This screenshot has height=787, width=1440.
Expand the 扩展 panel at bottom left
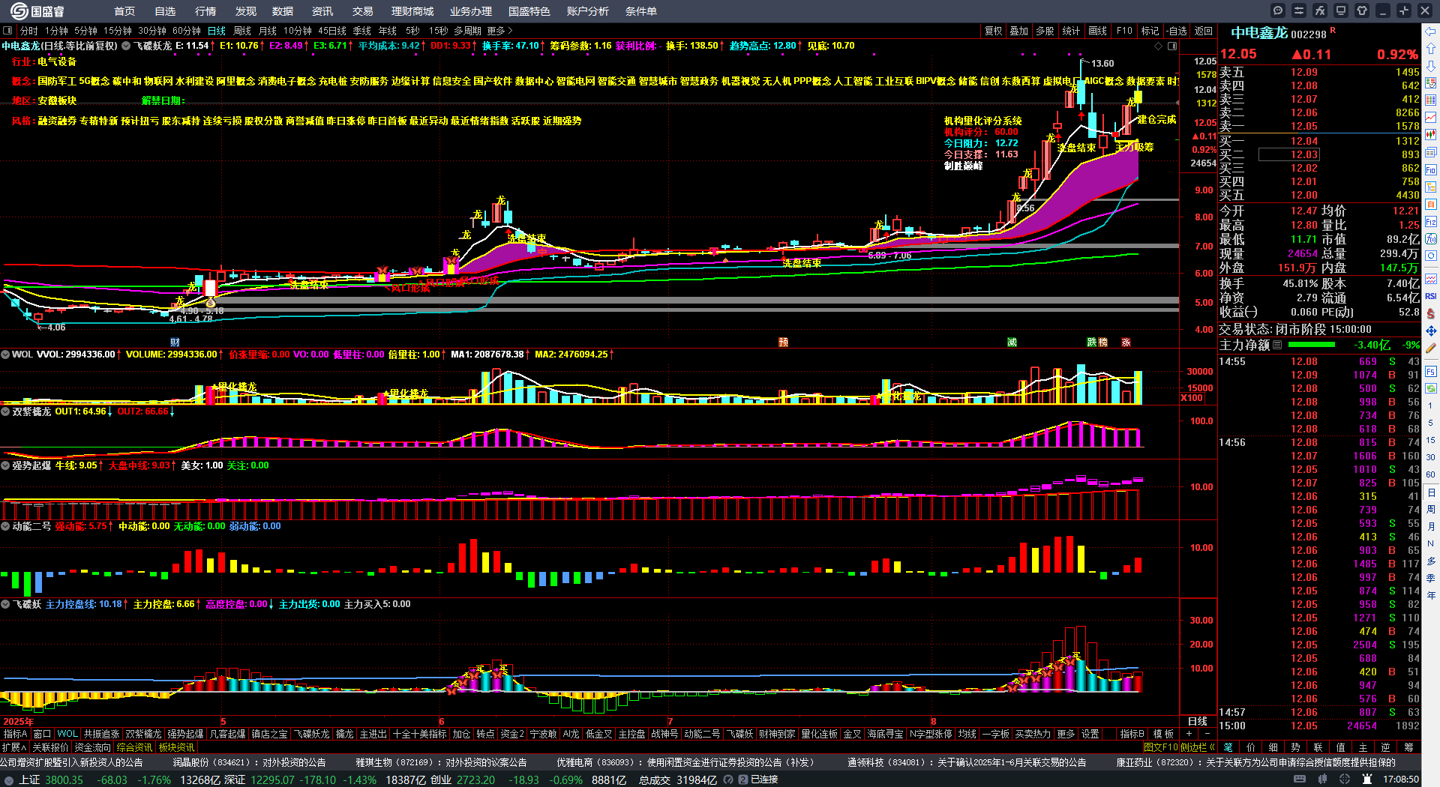click(x=14, y=747)
